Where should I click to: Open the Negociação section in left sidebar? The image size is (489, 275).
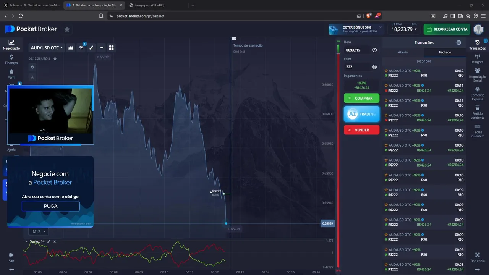11,45
